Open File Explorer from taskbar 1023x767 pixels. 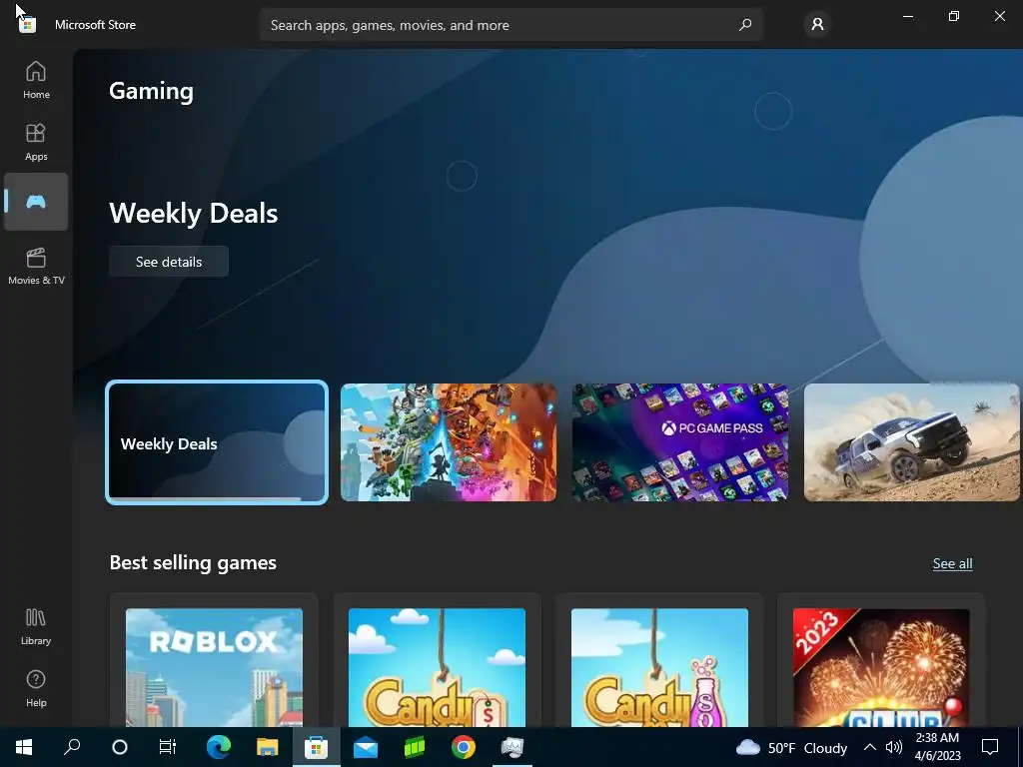coord(267,747)
